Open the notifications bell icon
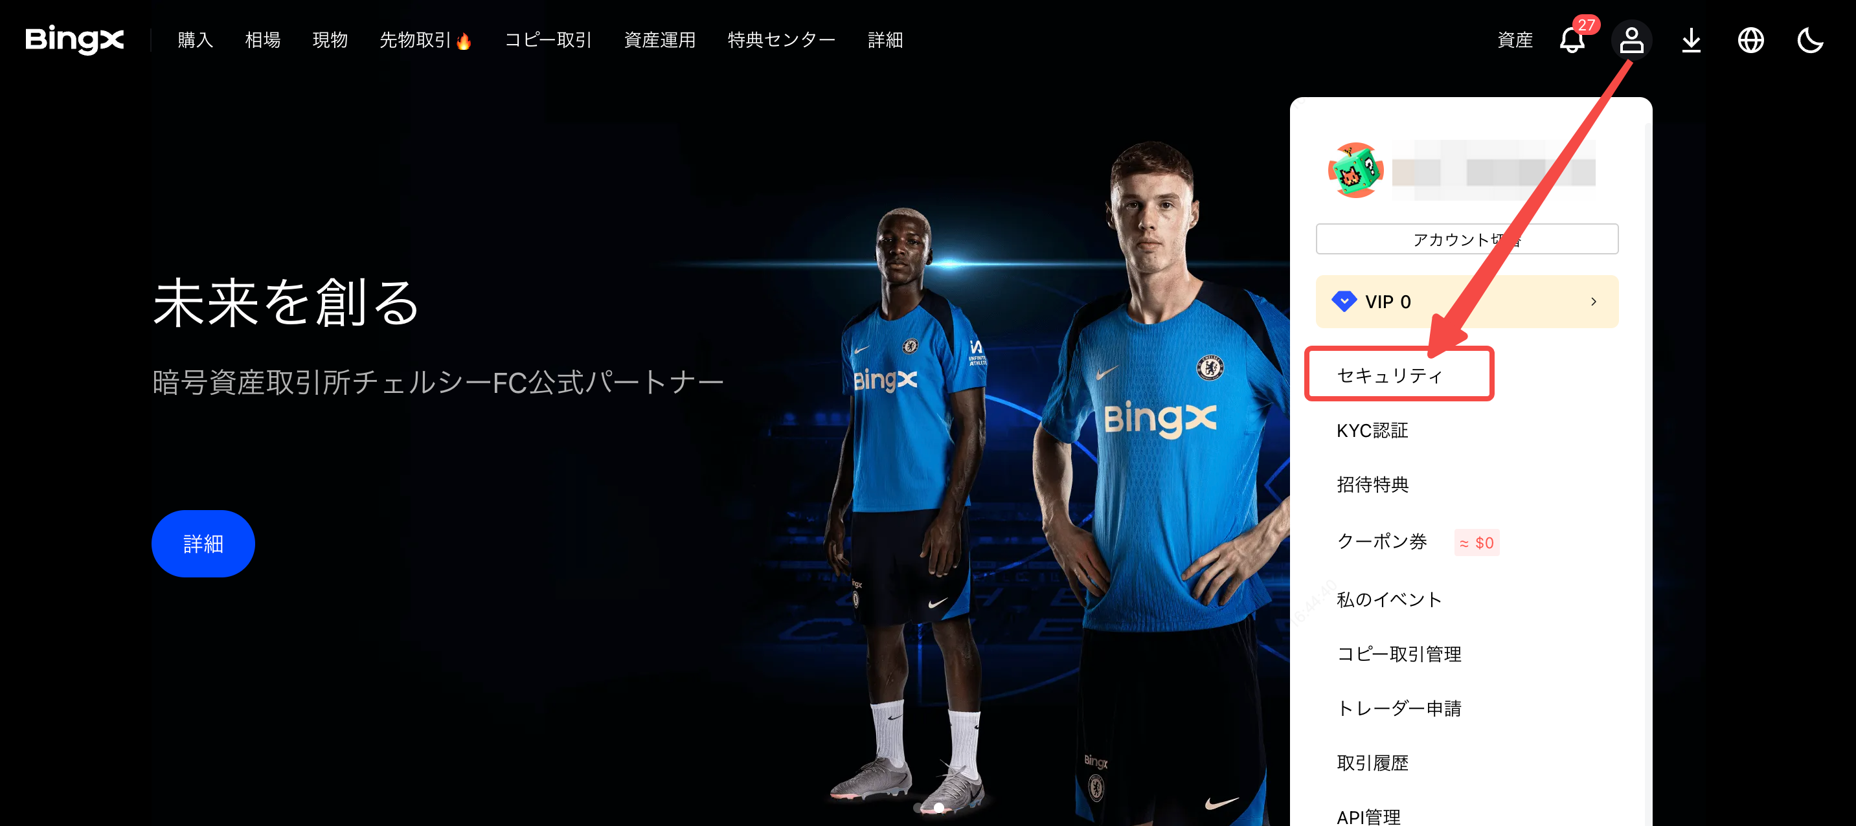The height and width of the screenshot is (826, 1856). [1572, 39]
